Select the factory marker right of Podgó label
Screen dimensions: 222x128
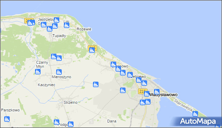coord(71,124)
